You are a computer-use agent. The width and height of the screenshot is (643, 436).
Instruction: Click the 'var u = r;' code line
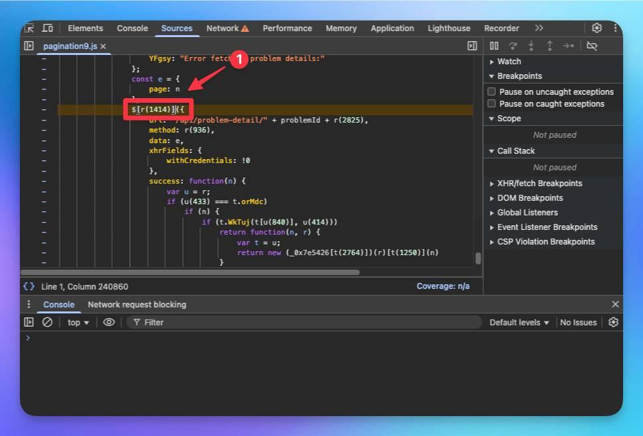[188, 191]
